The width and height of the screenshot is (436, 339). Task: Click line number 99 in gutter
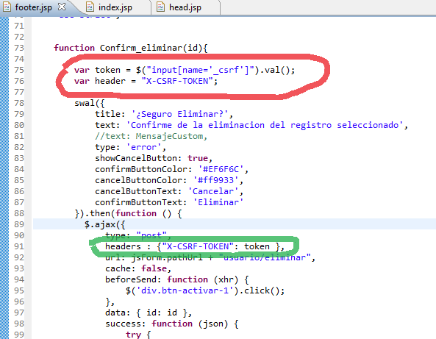click(x=19, y=335)
